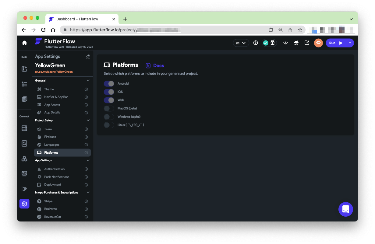Collapse the App Settings section
The width and height of the screenshot is (375, 244).
[x=88, y=160]
